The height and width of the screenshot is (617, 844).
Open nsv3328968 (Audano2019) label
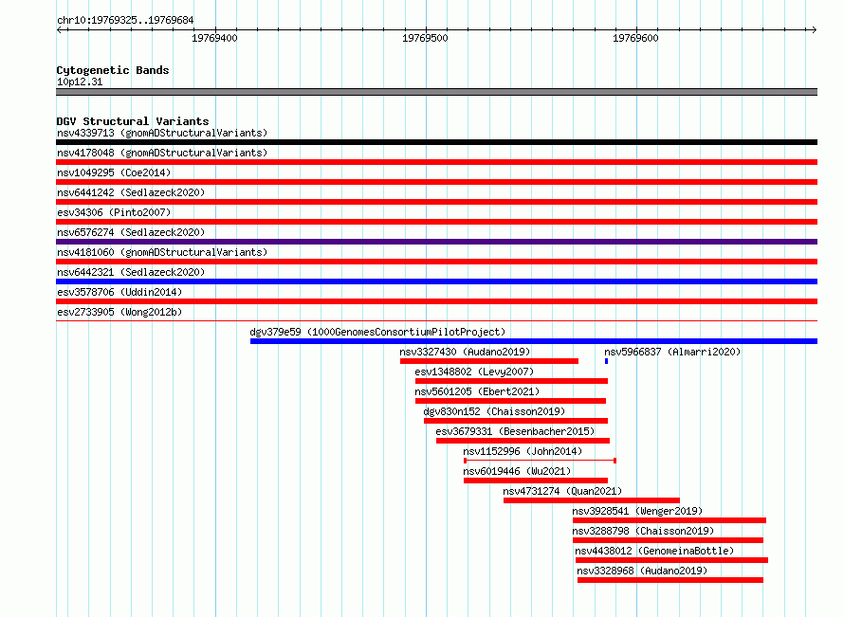coord(642,571)
